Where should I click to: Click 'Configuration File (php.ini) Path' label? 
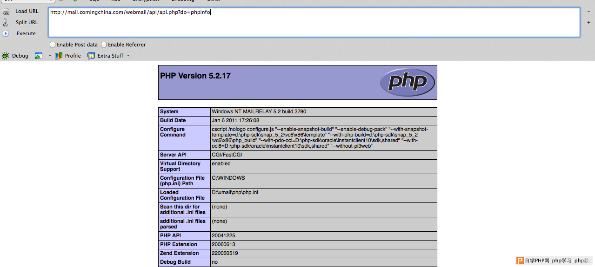click(x=182, y=181)
